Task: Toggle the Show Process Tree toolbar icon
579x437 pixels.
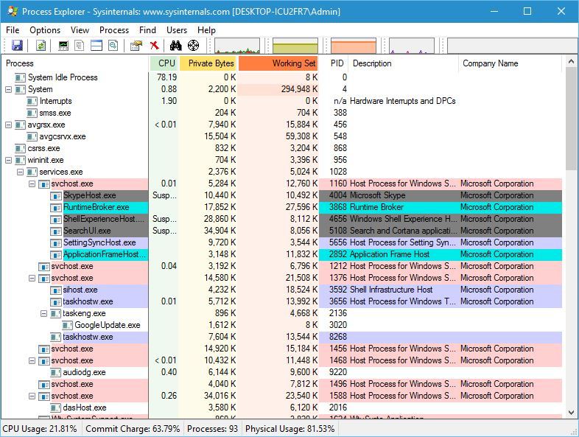Action: [x=80, y=46]
